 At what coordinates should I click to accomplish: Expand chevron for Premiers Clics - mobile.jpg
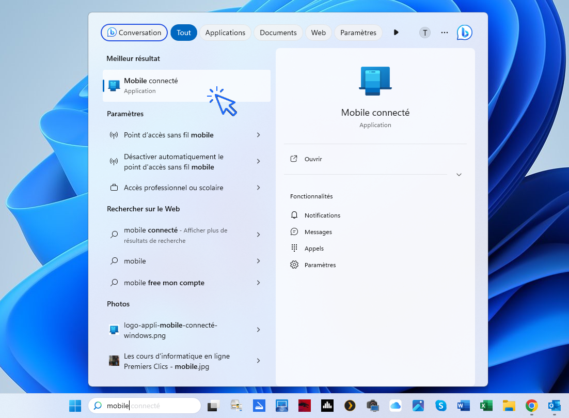[x=258, y=361]
